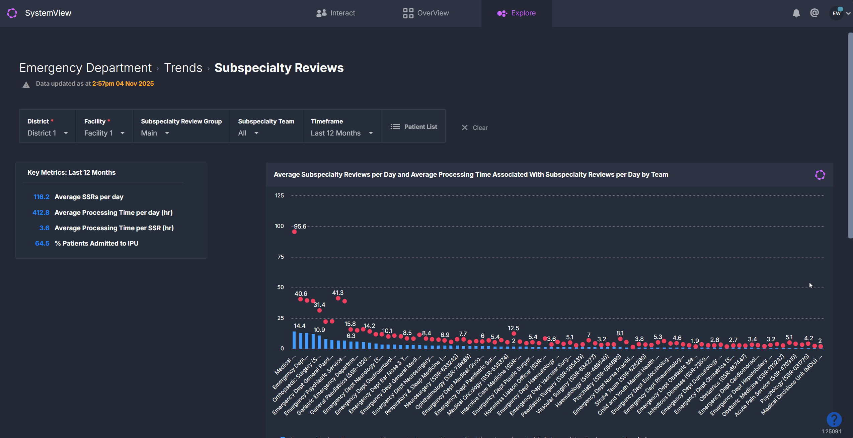Click the chart panel loading ring icon

(820, 175)
